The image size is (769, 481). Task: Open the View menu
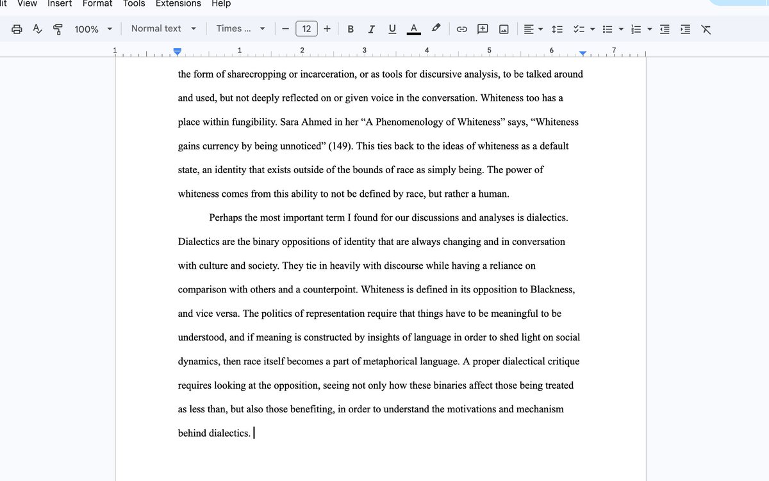coord(27,4)
